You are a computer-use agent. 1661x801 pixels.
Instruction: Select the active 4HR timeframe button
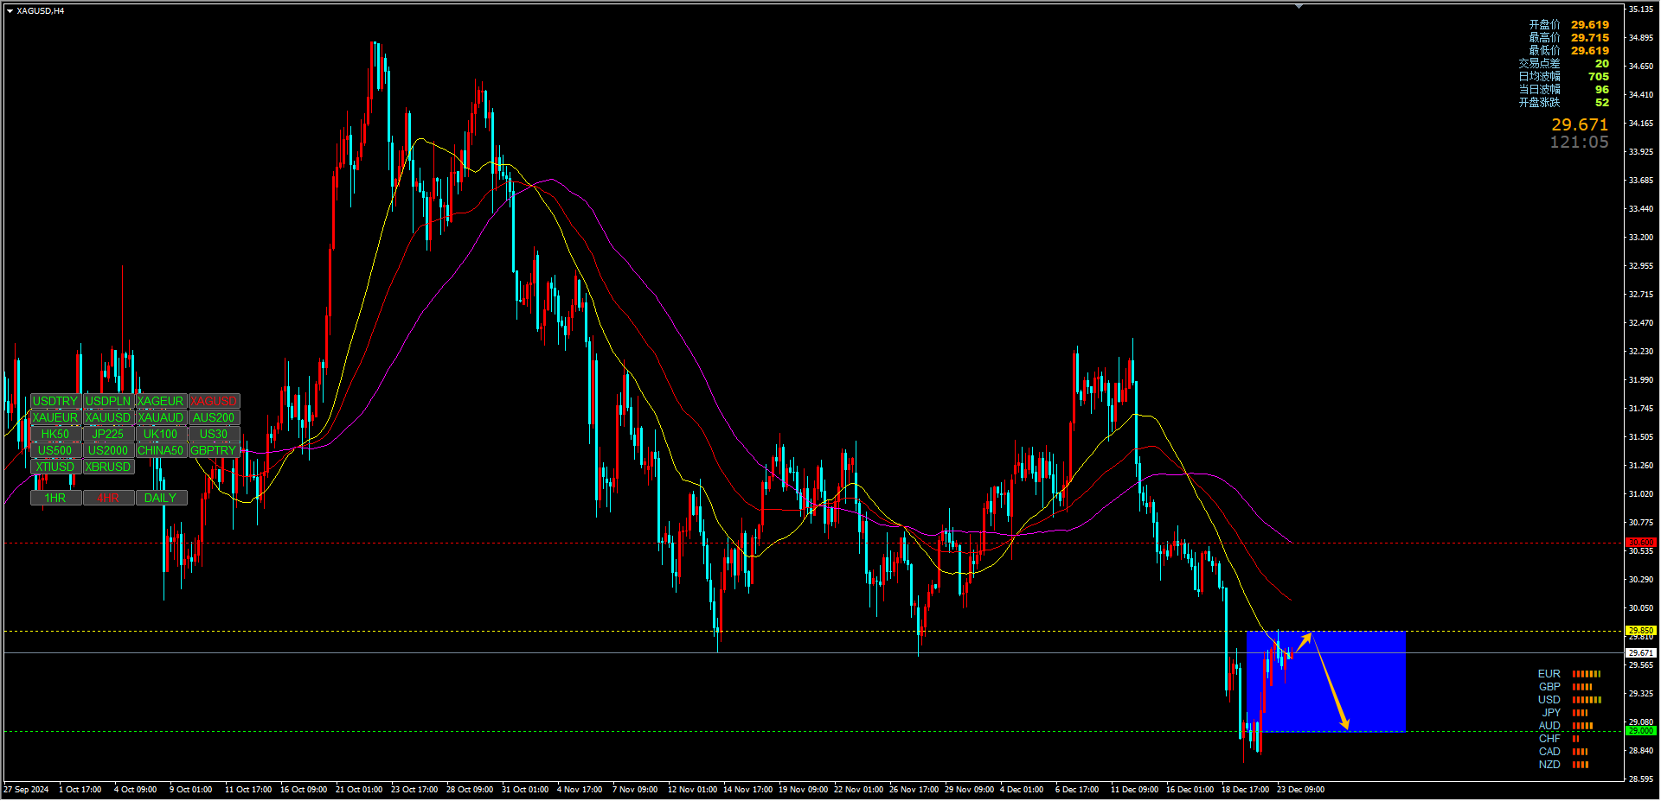click(x=108, y=499)
